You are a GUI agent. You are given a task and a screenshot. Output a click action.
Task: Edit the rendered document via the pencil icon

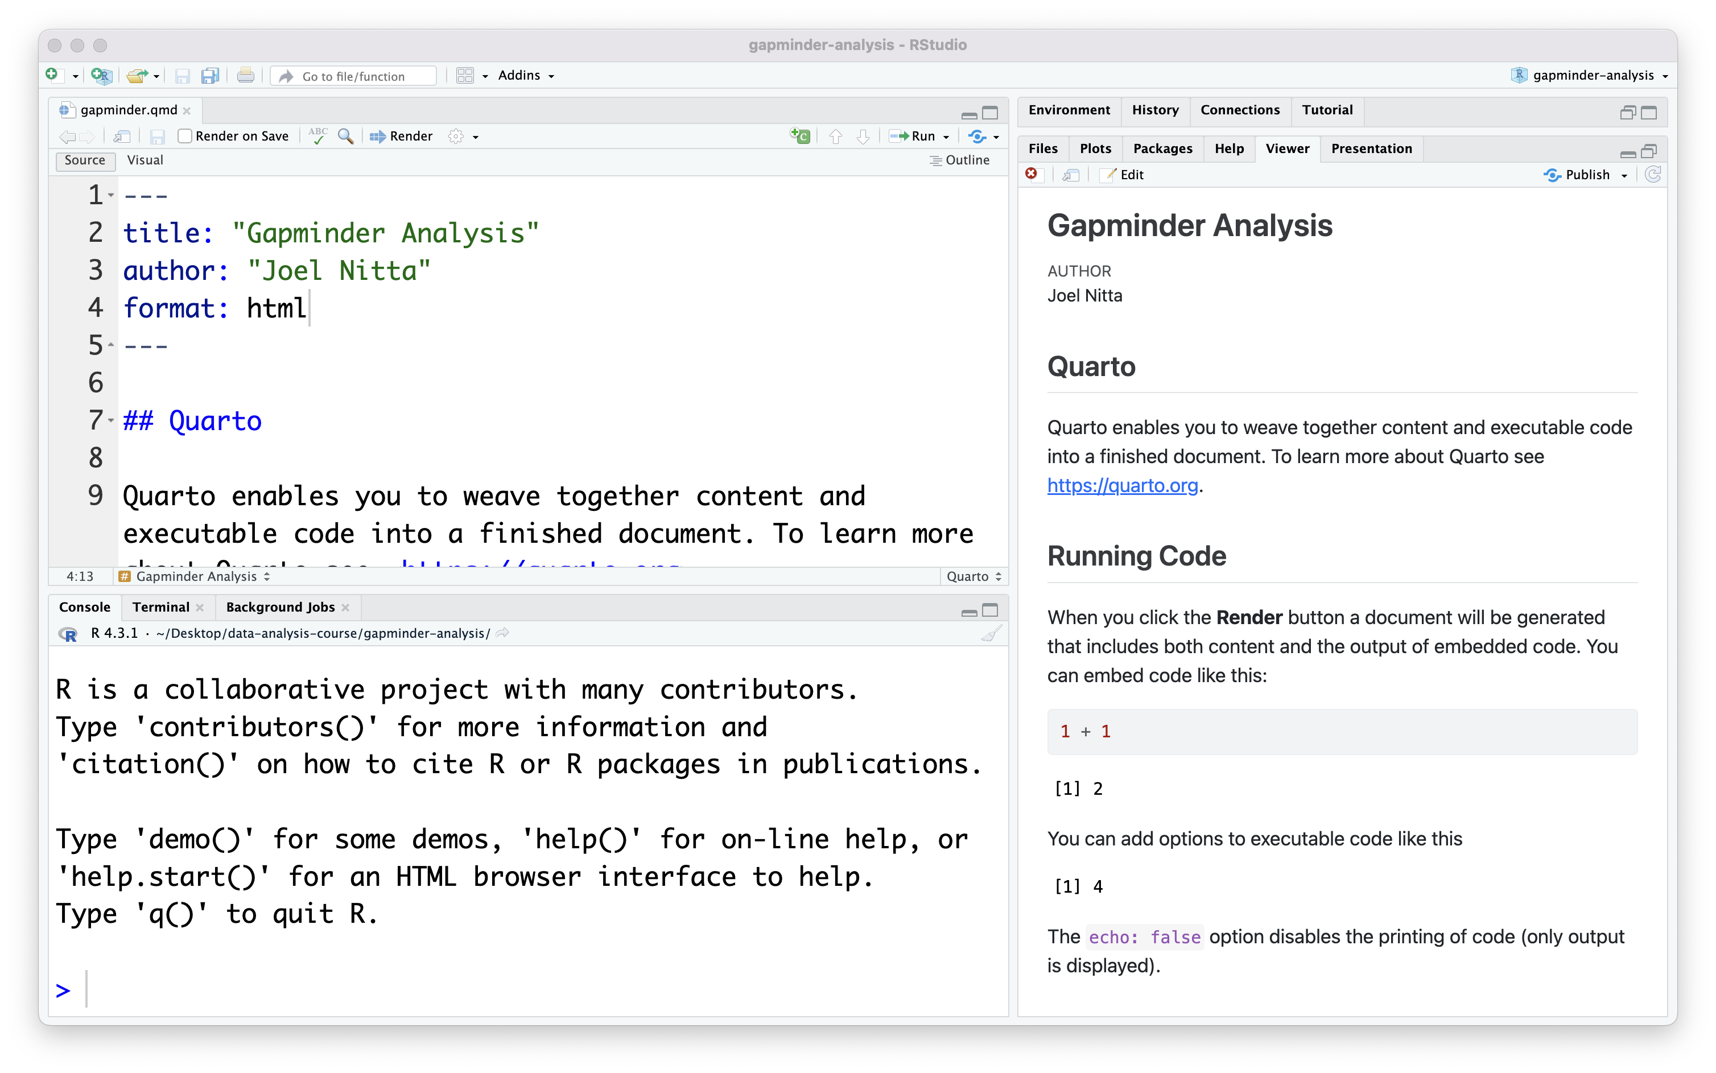1123,175
